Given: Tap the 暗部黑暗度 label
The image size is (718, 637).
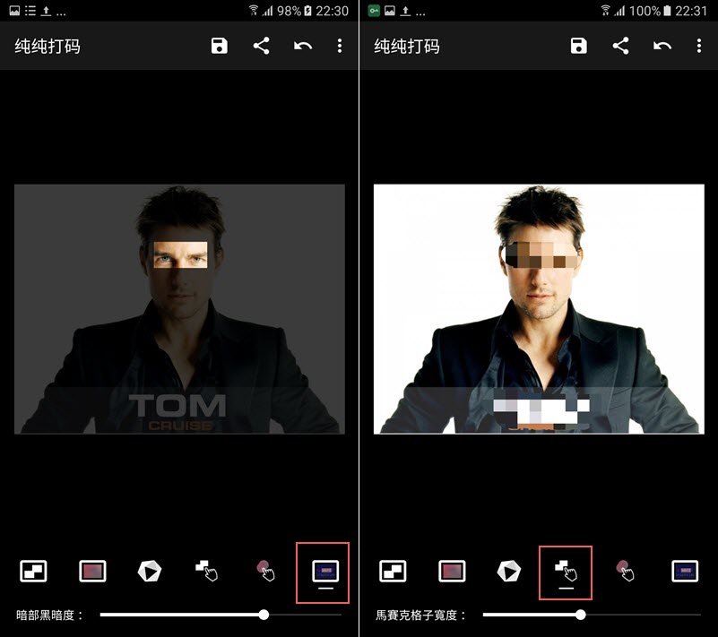Looking at the screenshot, I should pos(49,615).
